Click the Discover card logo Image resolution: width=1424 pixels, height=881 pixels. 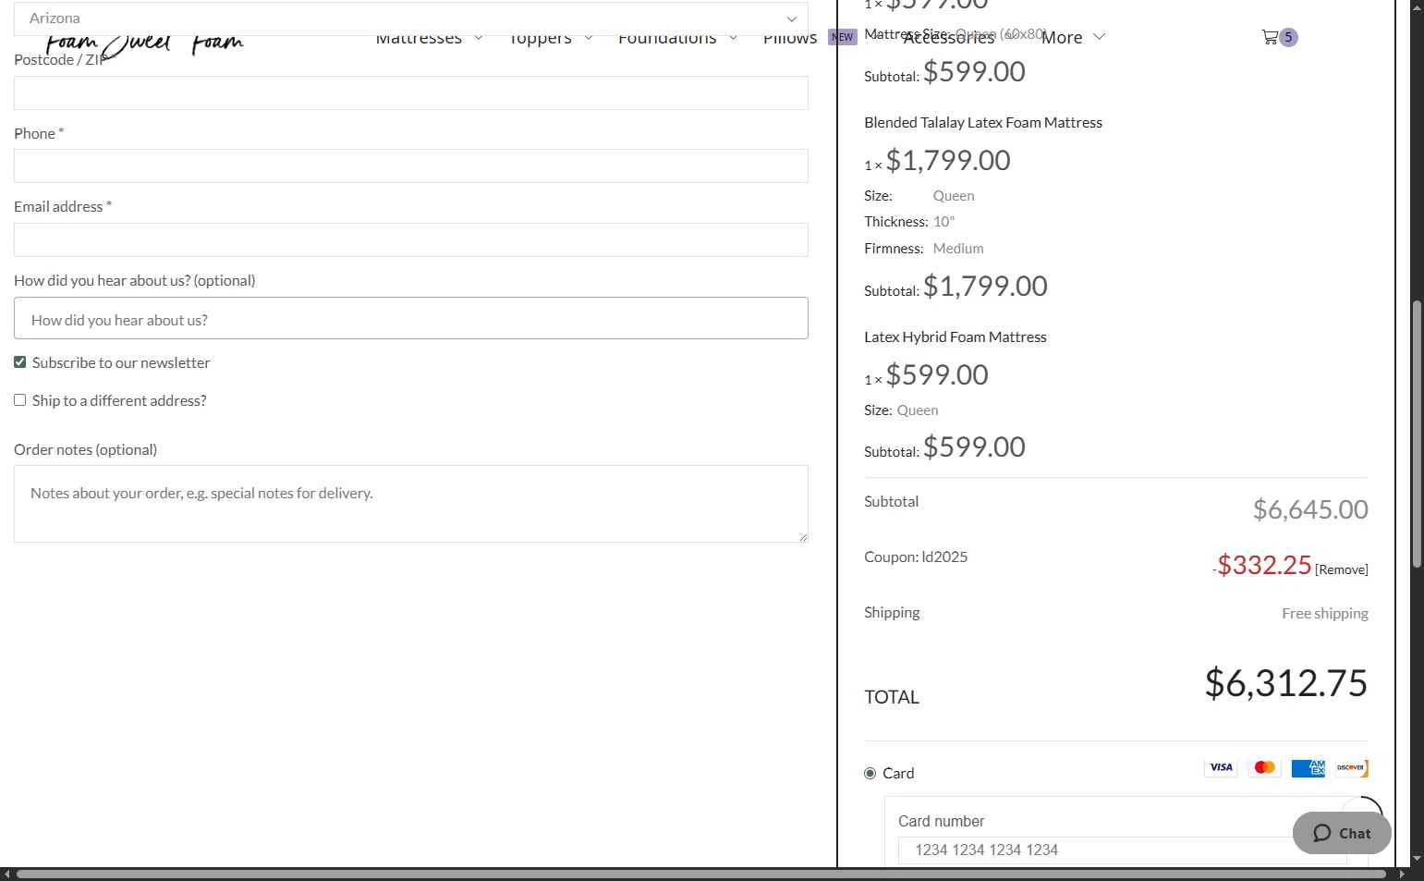pyautogui.click(x=1351, y=767)
